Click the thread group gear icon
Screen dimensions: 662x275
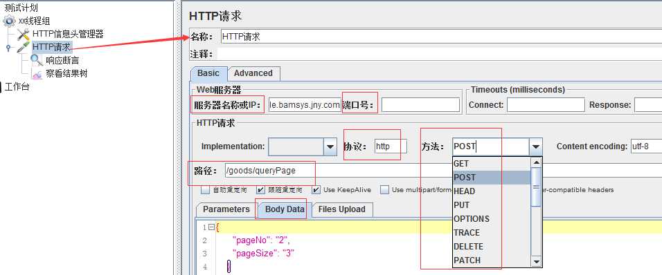(x=9, y=21)
